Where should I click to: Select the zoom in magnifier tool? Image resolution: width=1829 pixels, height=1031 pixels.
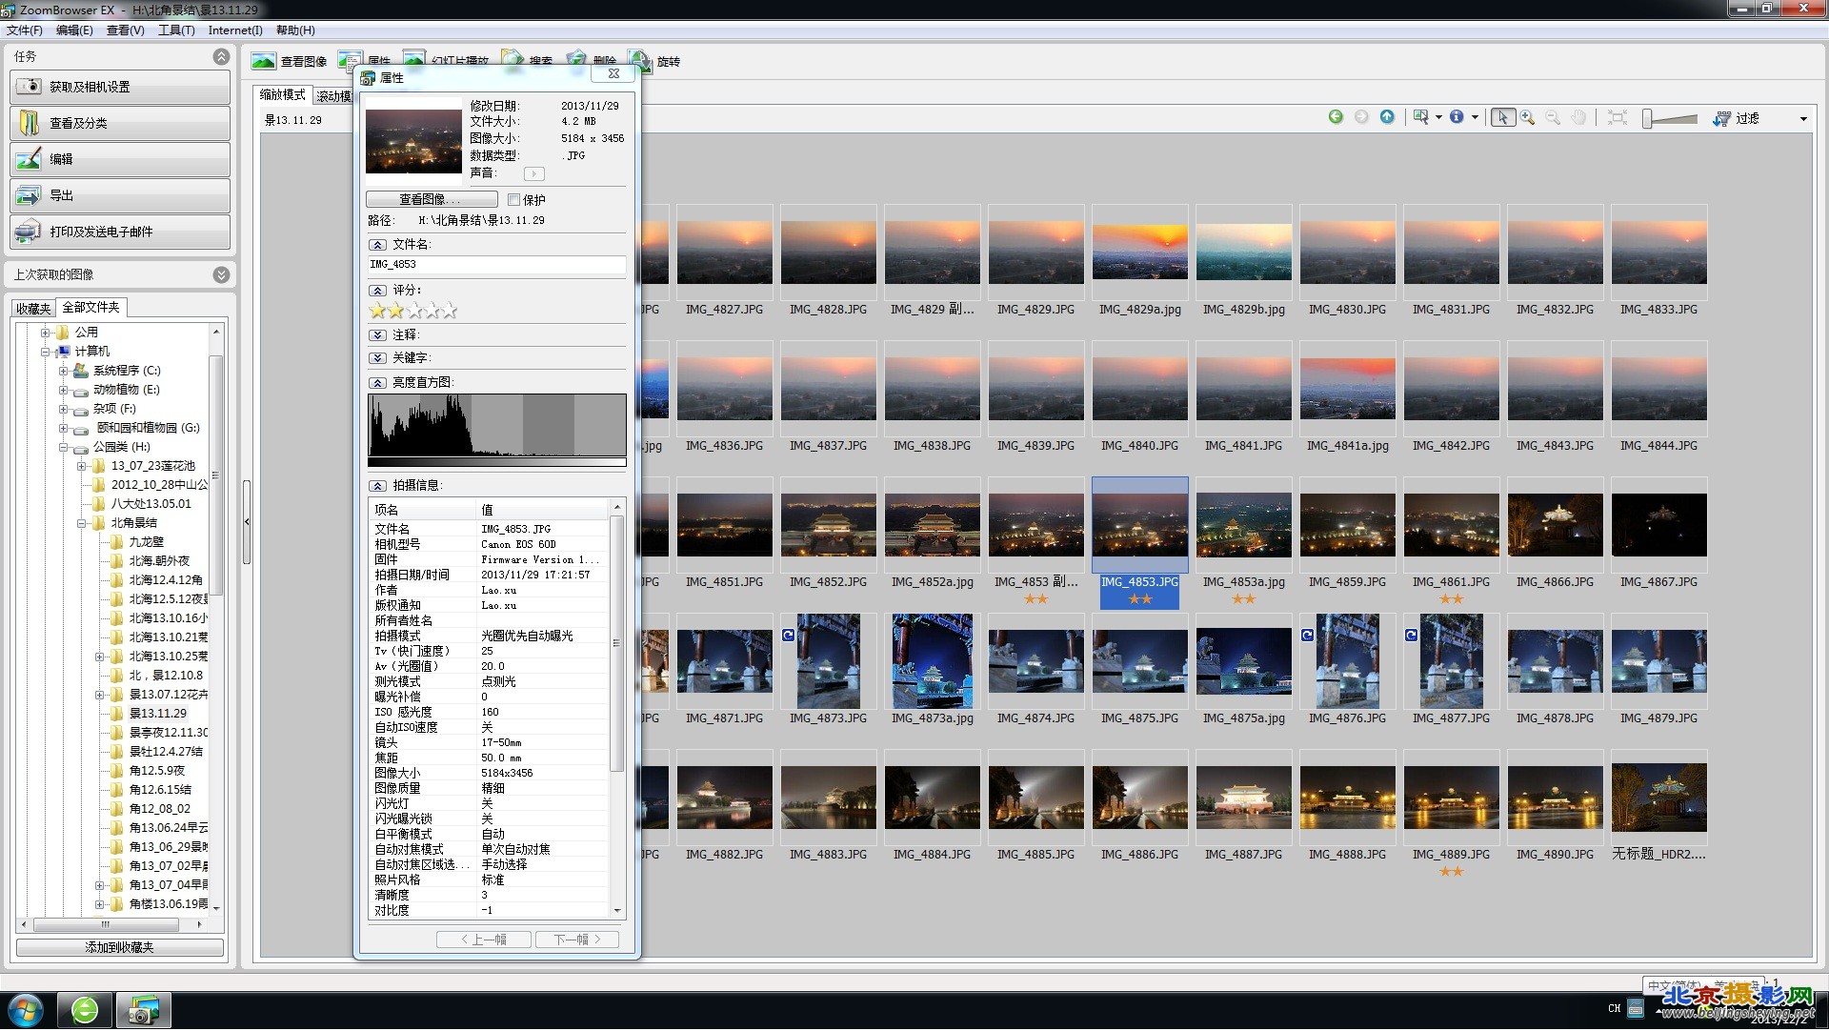pos(1527,117)
